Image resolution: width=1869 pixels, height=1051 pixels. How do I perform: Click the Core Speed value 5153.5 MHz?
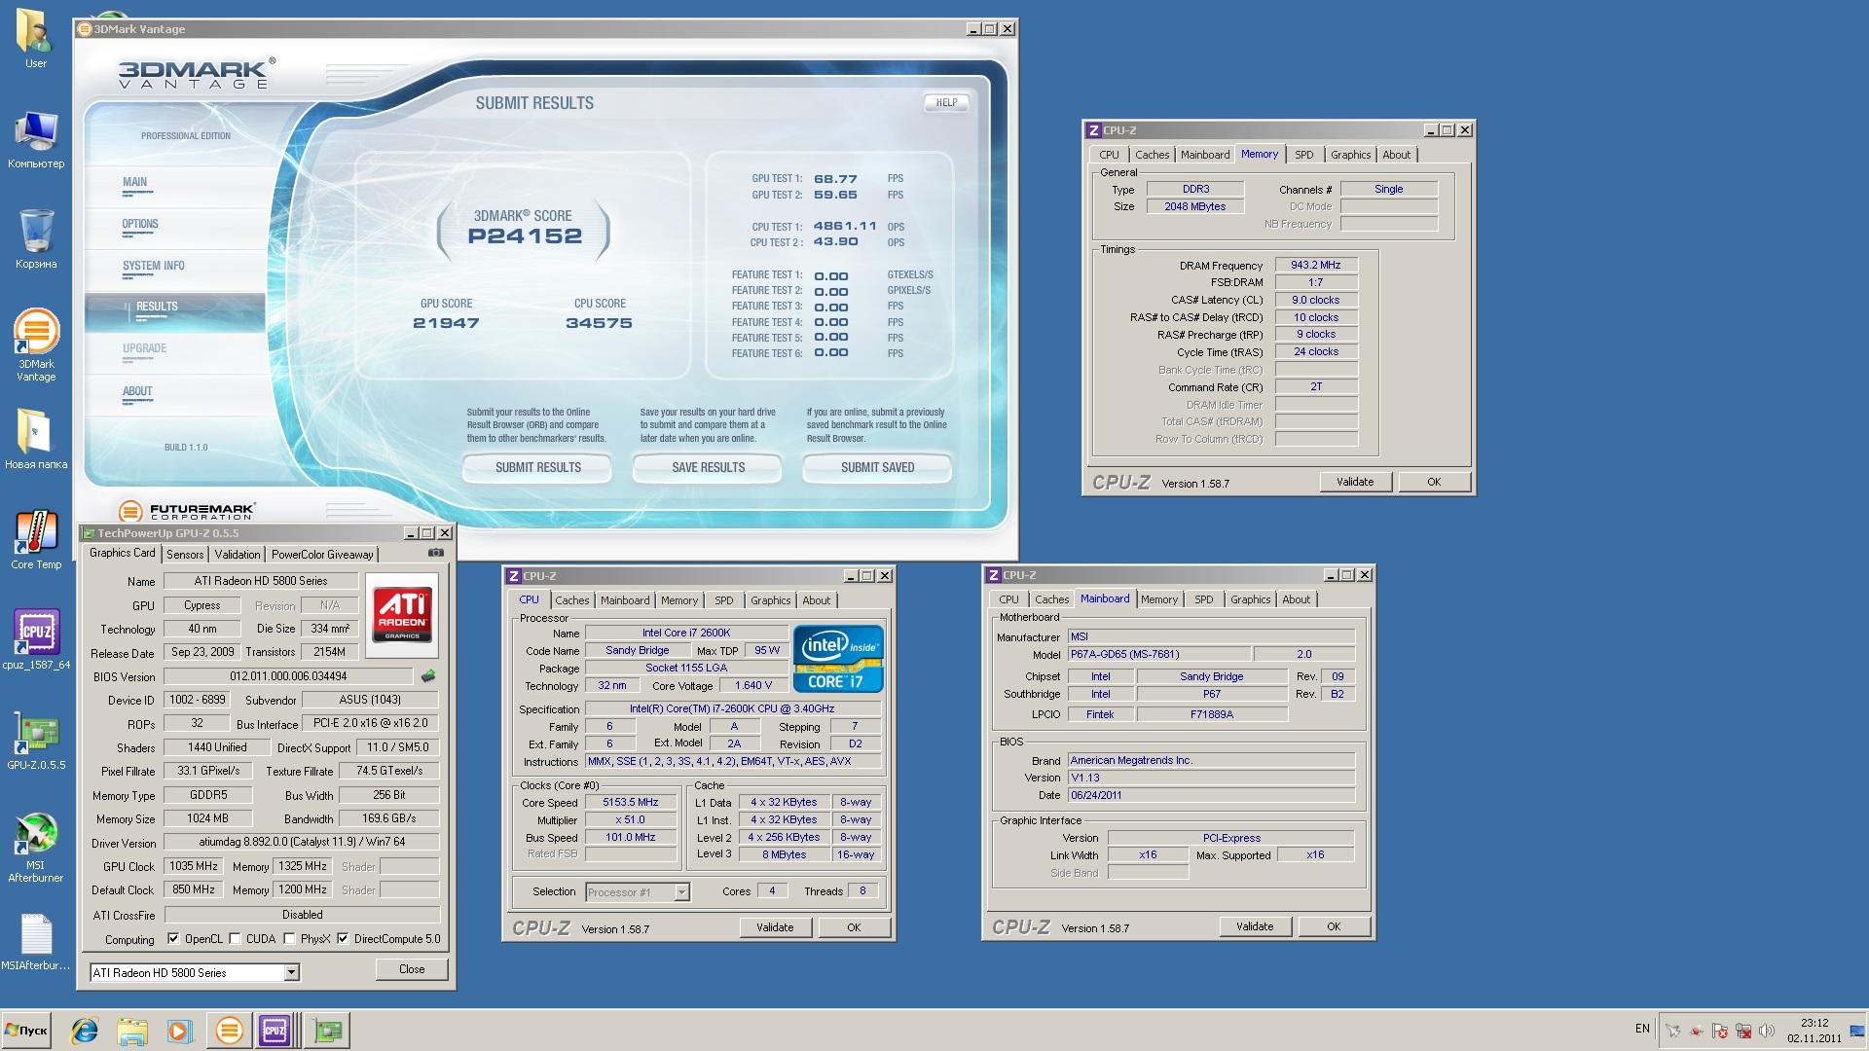(630, 802)
